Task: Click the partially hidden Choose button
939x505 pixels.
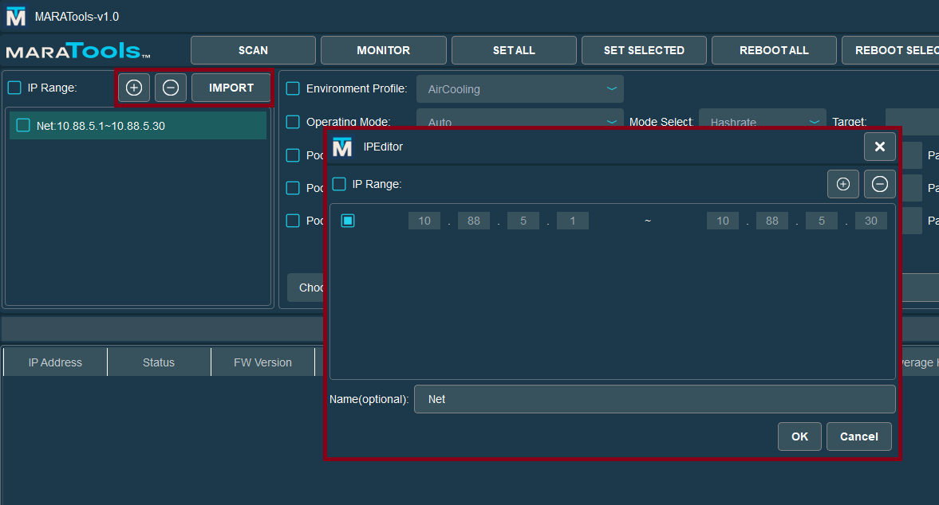Action: 306,288
